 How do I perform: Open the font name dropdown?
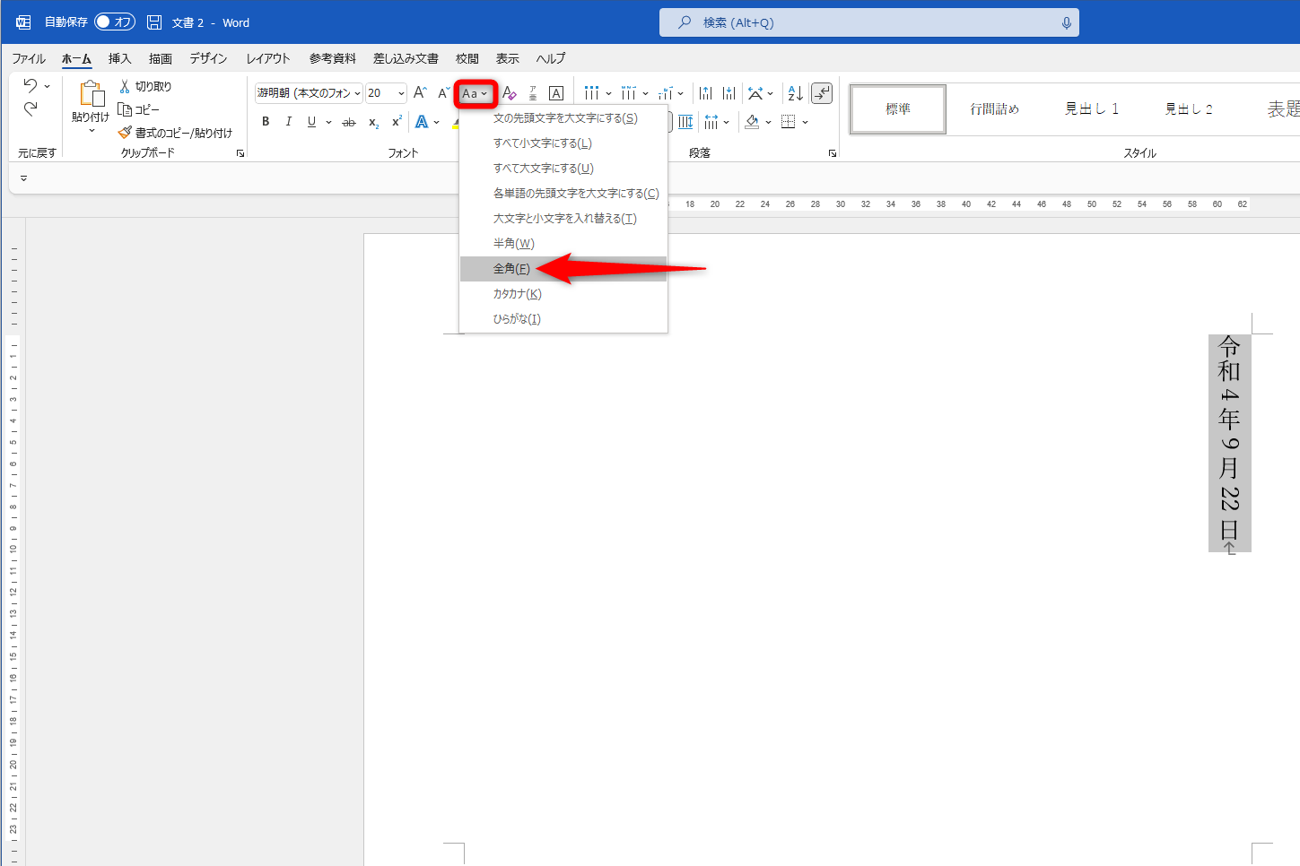click(356, 92)
